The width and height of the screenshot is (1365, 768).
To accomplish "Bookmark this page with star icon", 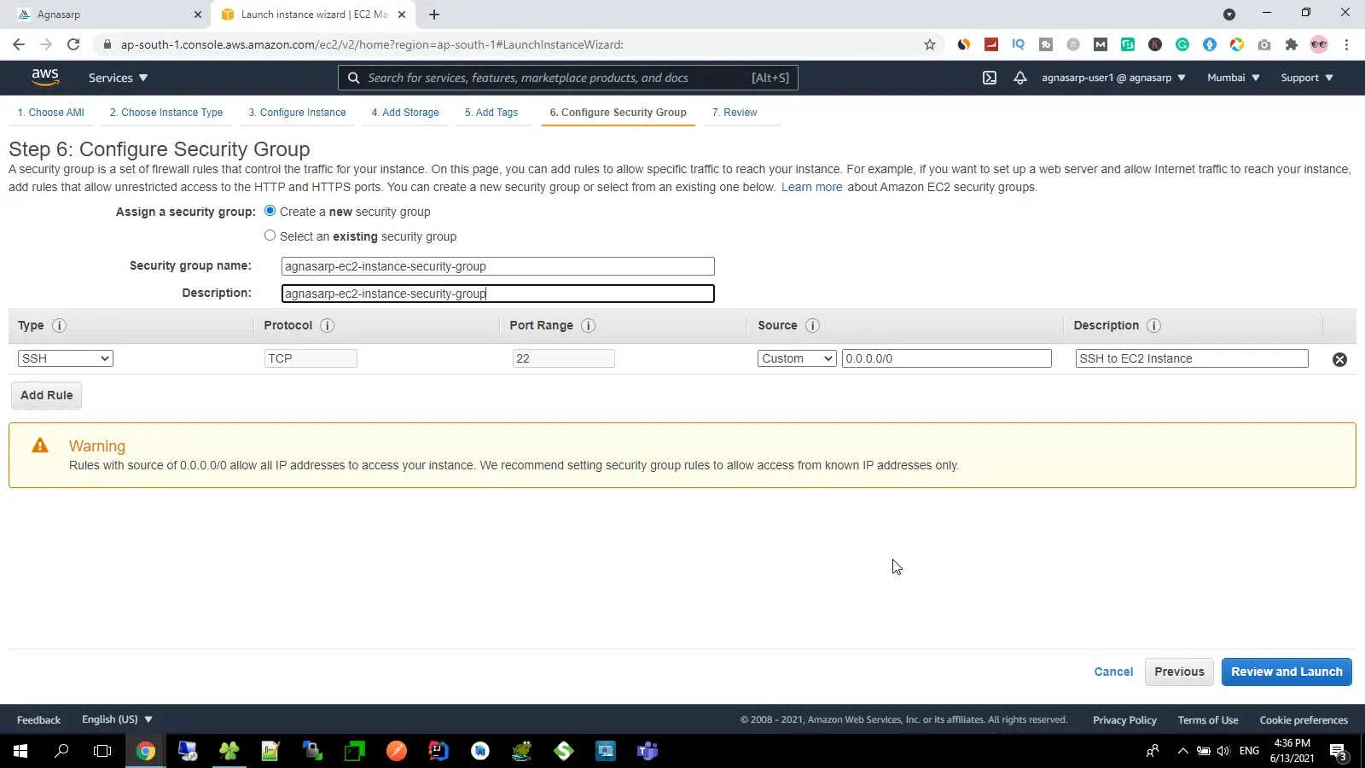I will [x=930, y=44].
